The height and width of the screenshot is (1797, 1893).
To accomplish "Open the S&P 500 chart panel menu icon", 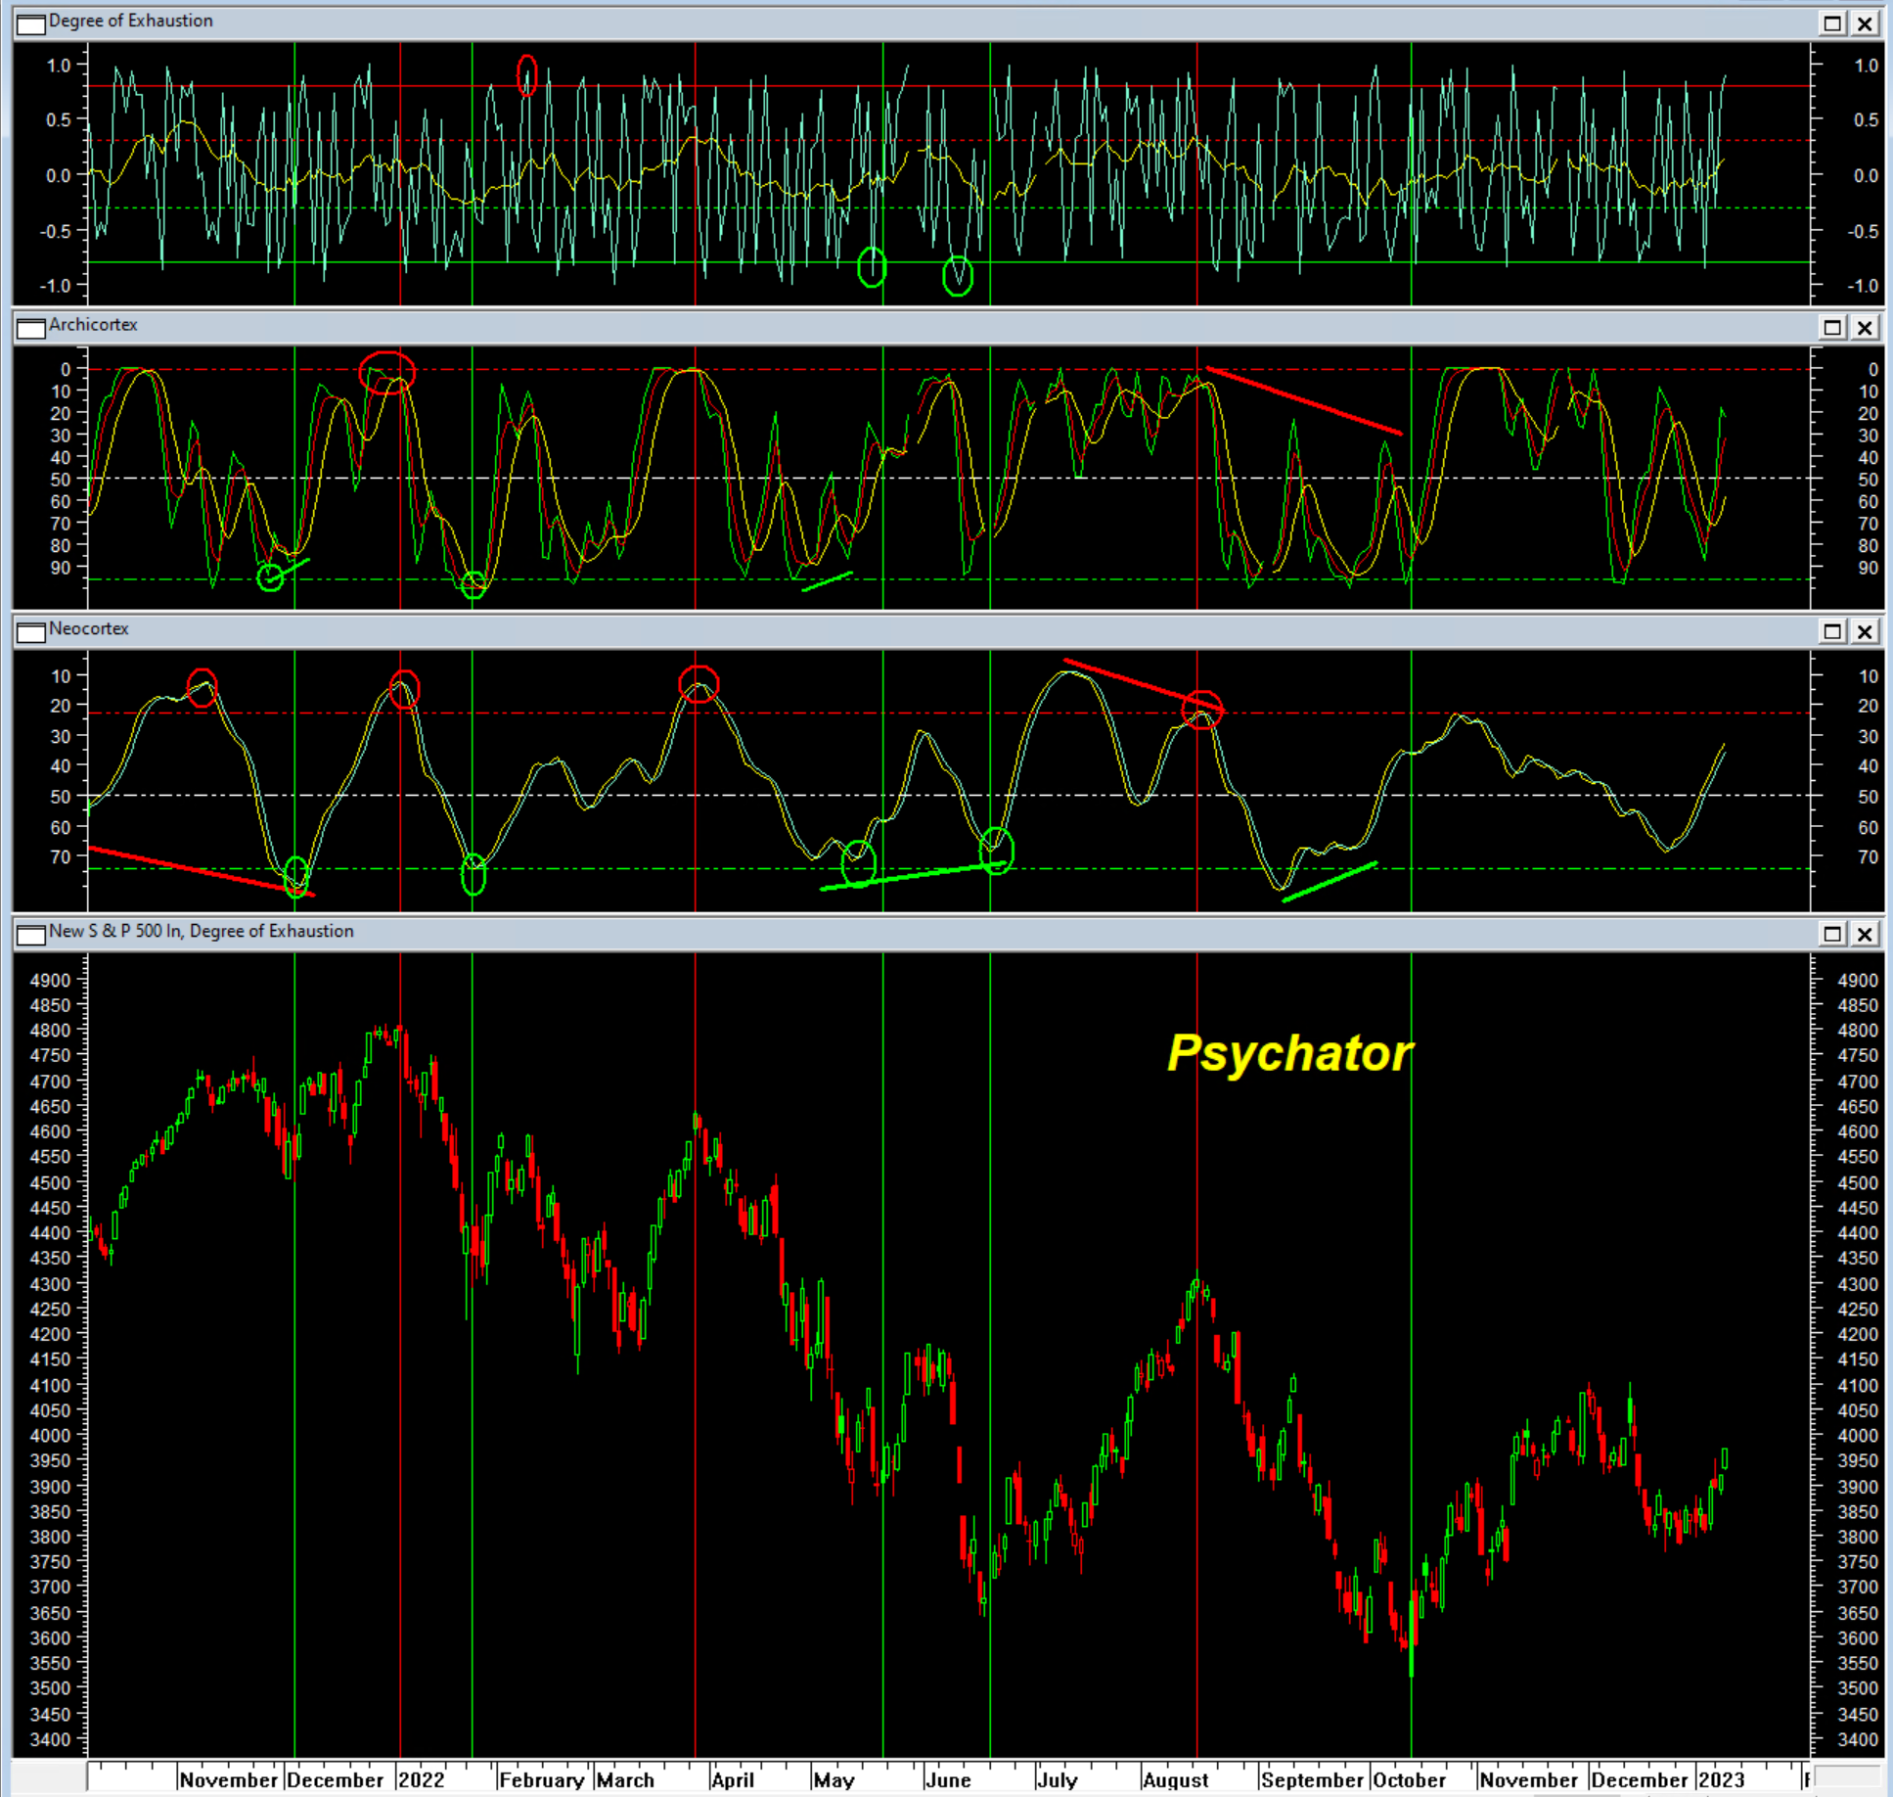I will [30, 934].
